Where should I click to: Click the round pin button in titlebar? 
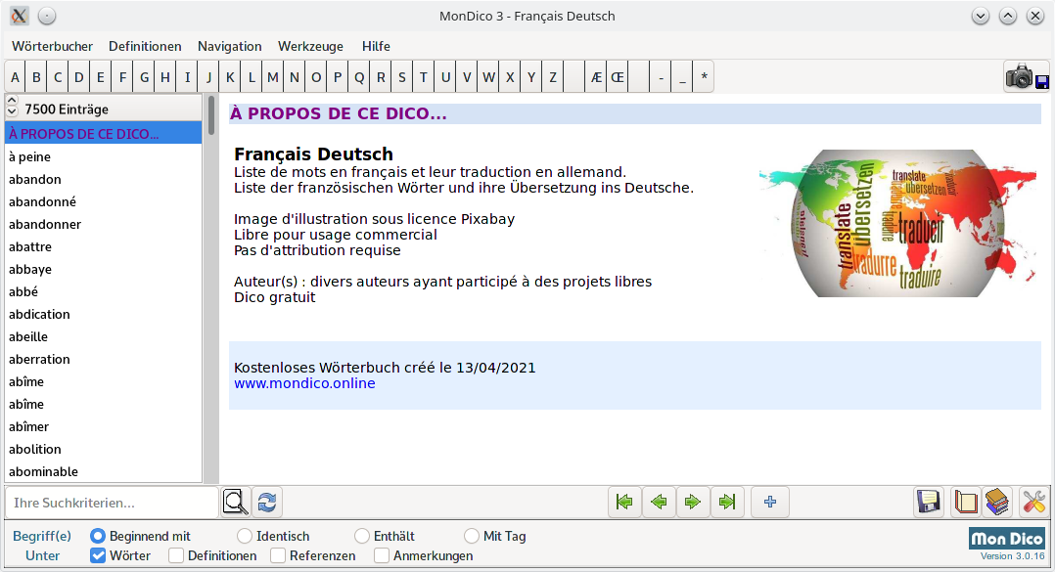tap(46, 16)
